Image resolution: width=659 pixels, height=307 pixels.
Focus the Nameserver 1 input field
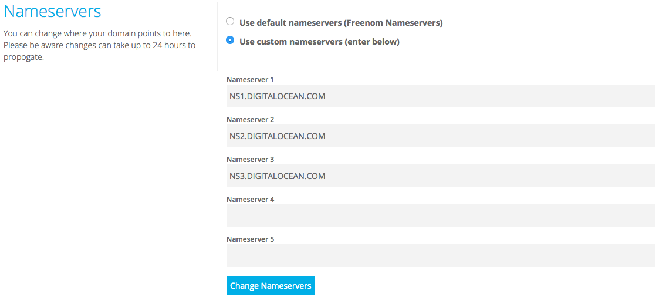pyautogui.click(x=440, y=96)
